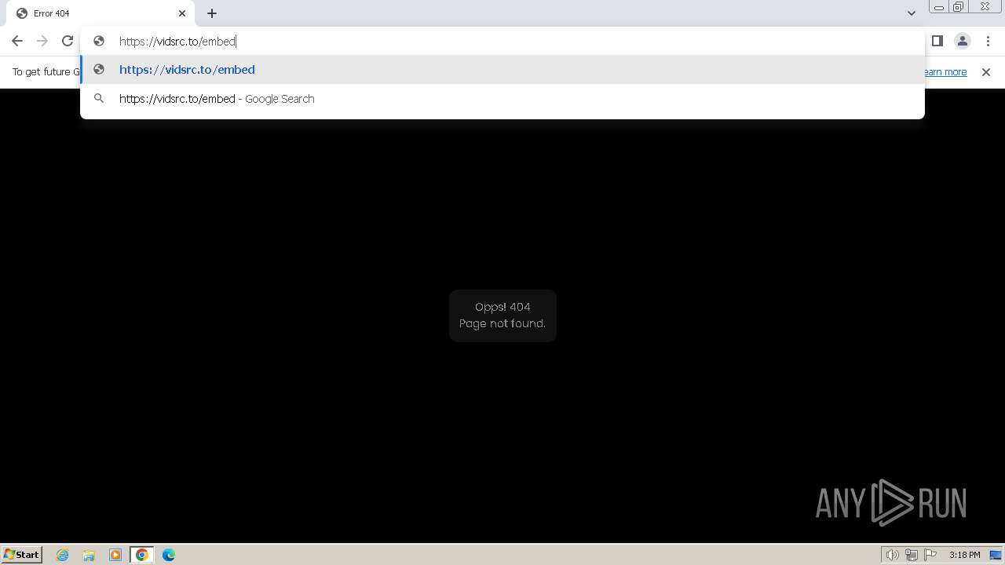
Task: Open the tab search dropdown arrow
Action: pos(912,13)
